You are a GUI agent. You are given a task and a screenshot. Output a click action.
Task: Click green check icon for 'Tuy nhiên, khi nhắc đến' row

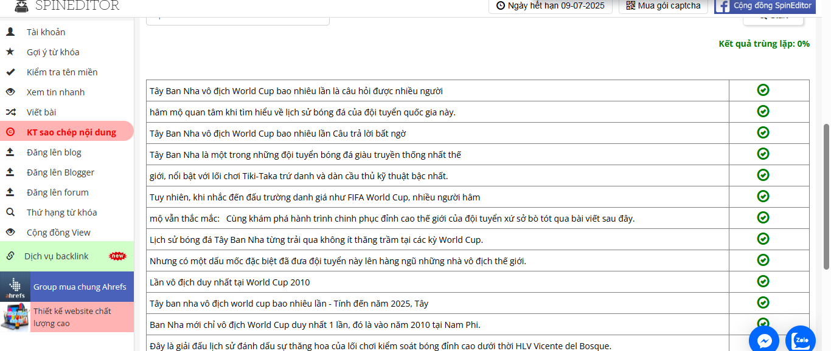(x=763, y=196)
